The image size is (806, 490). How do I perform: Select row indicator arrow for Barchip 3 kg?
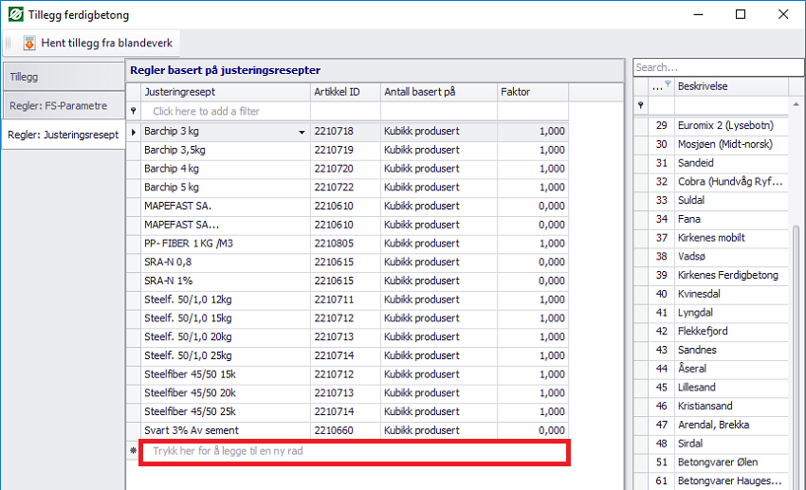point(133,132)
